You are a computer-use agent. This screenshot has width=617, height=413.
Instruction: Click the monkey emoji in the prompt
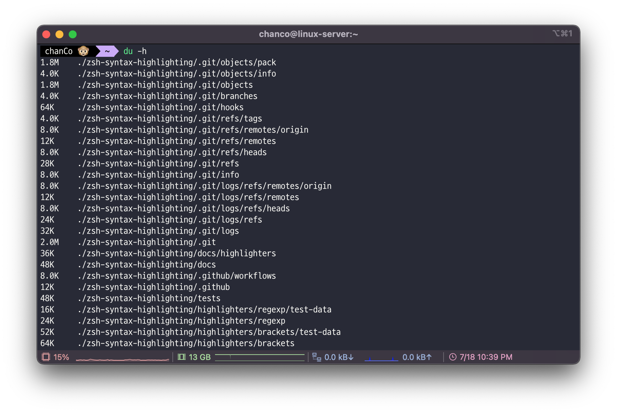[x=84, y=51]
